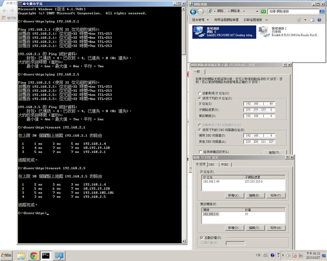Click 編輯(T) under 預設閘道
The width and height of the screenshot is (327, 261).
(x=255, y=228)
